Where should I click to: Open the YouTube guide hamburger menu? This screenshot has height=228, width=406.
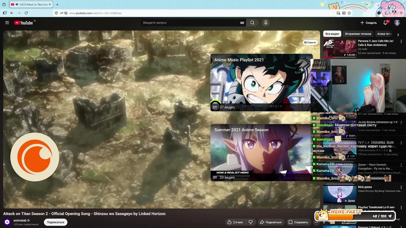7,23
